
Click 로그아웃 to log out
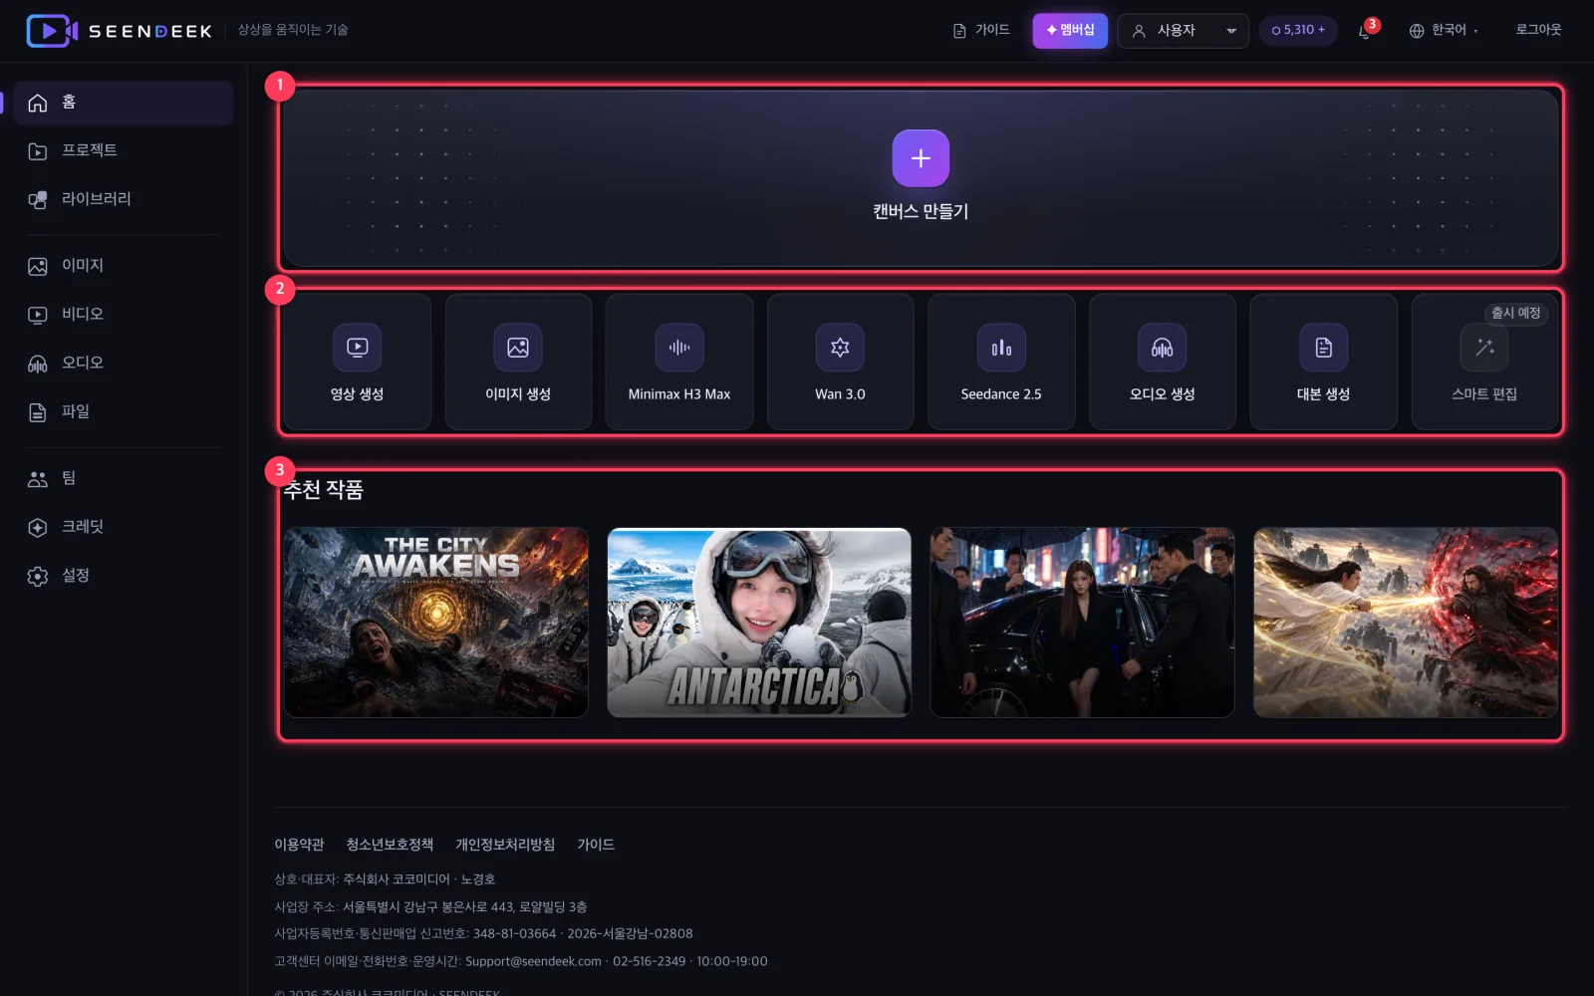[1538, 30]
